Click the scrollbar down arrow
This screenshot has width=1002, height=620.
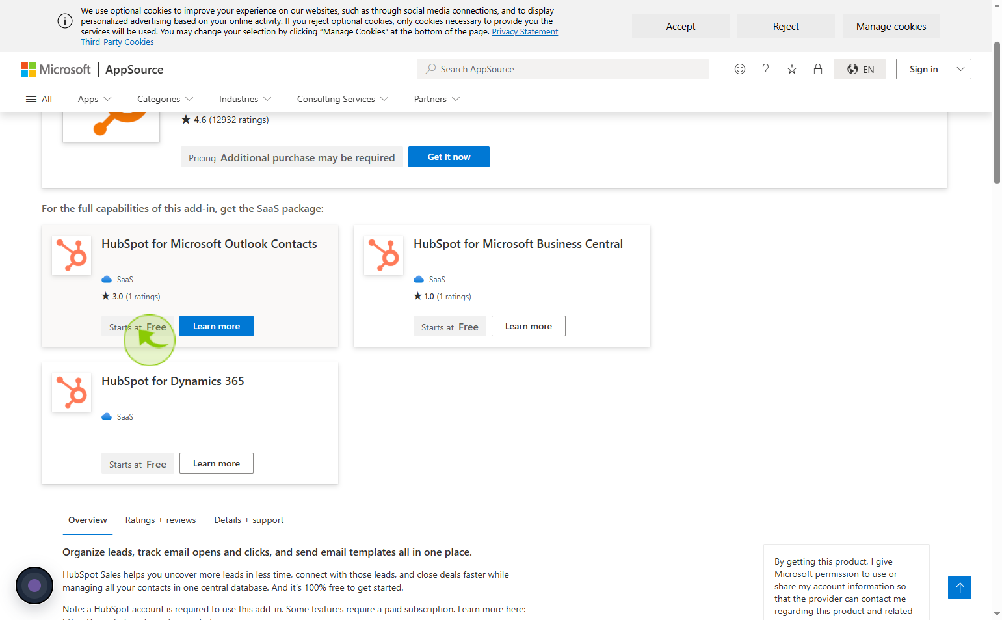[997, 614]
